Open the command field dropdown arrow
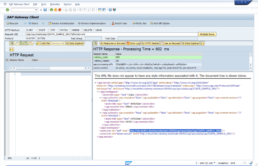This screenshot has height=166, width=258. (36, 10)
